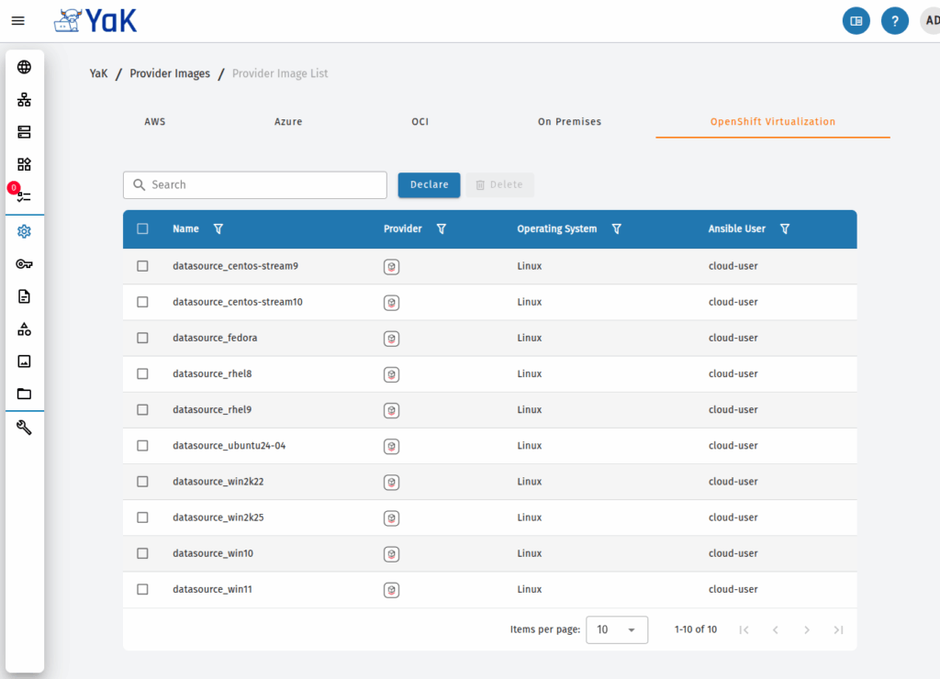Click provider icon for datasource_win2k22
This screenshot has height=679, width=940.
pos(391,483)
